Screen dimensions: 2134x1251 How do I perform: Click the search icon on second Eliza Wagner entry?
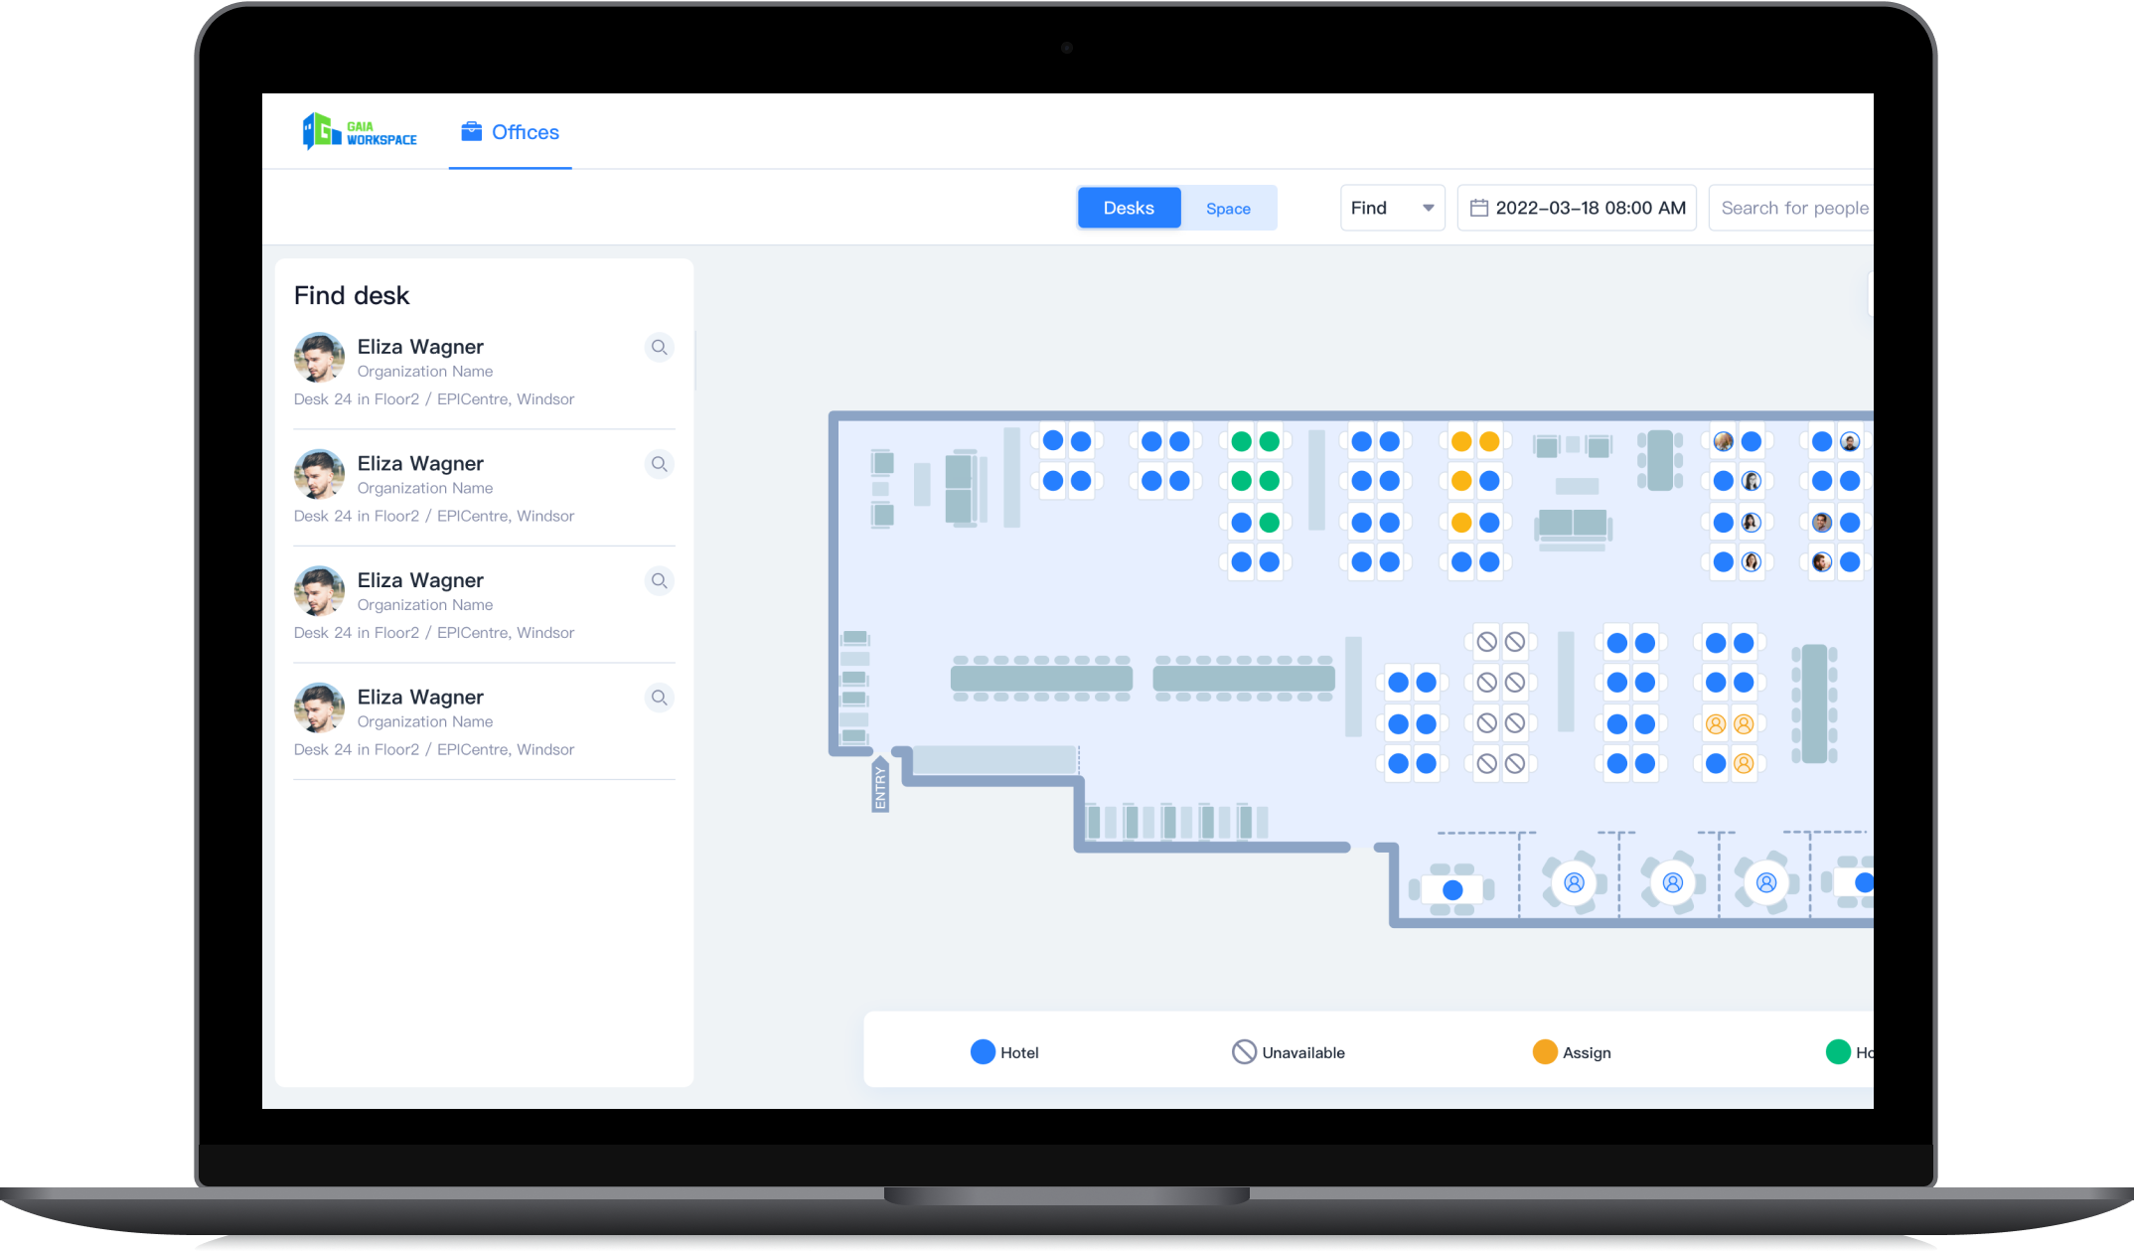coord(659,465)
